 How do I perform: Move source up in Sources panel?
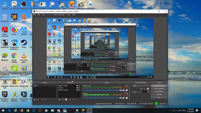(x=70, y=100)
